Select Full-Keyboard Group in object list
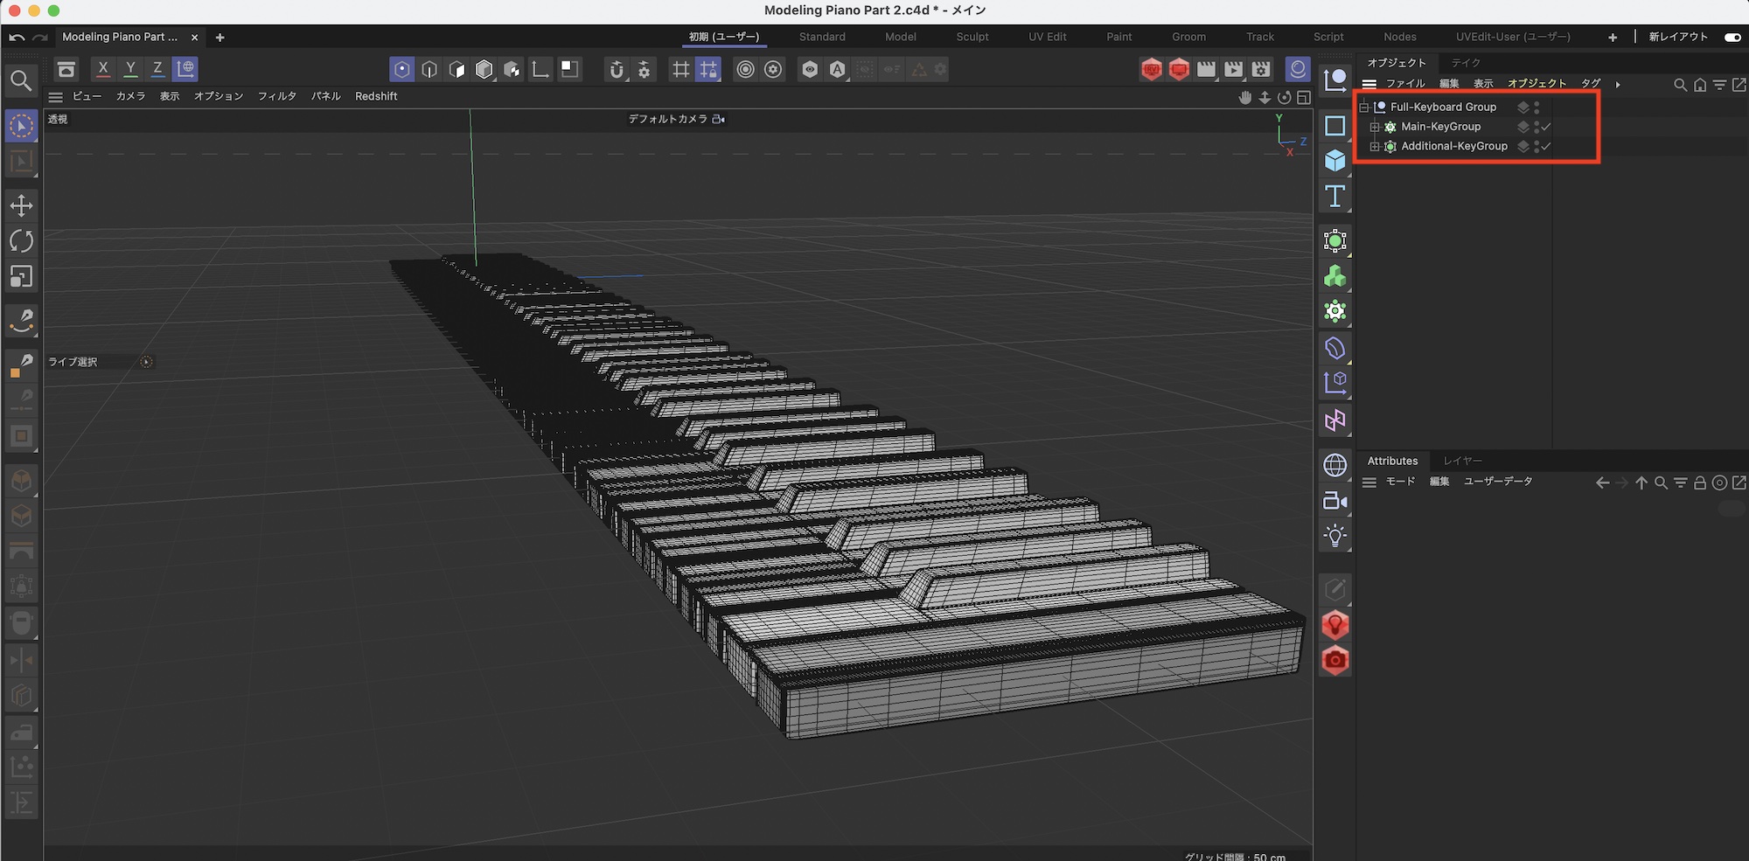The image size is (1749, 861). point(1443,108)
